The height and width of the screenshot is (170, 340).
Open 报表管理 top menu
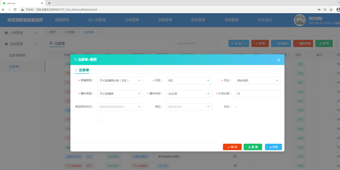click(x=198, y=20)
